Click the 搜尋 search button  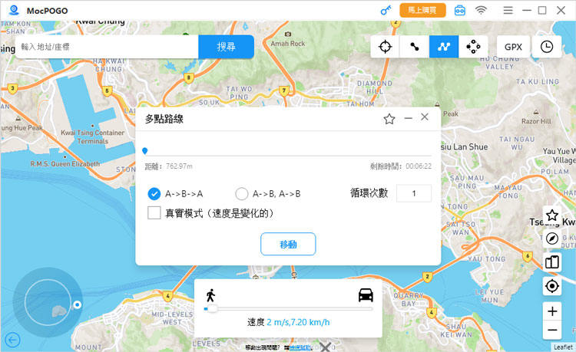[x=226, y=47]
